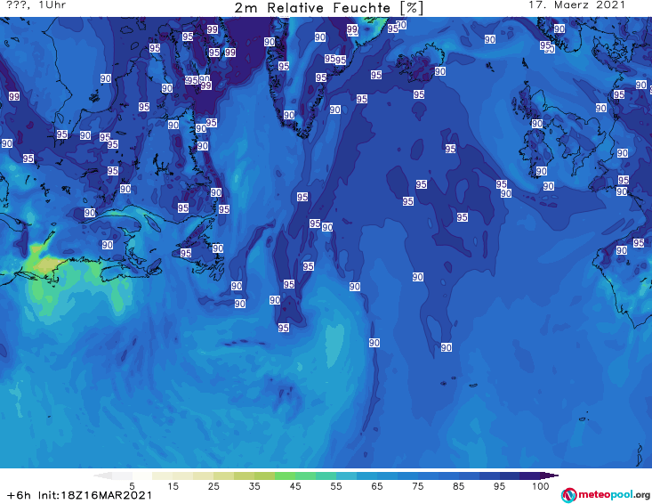652x504 pixels.
Task: Open the meteopool.org link text
Action: point(614,494)
